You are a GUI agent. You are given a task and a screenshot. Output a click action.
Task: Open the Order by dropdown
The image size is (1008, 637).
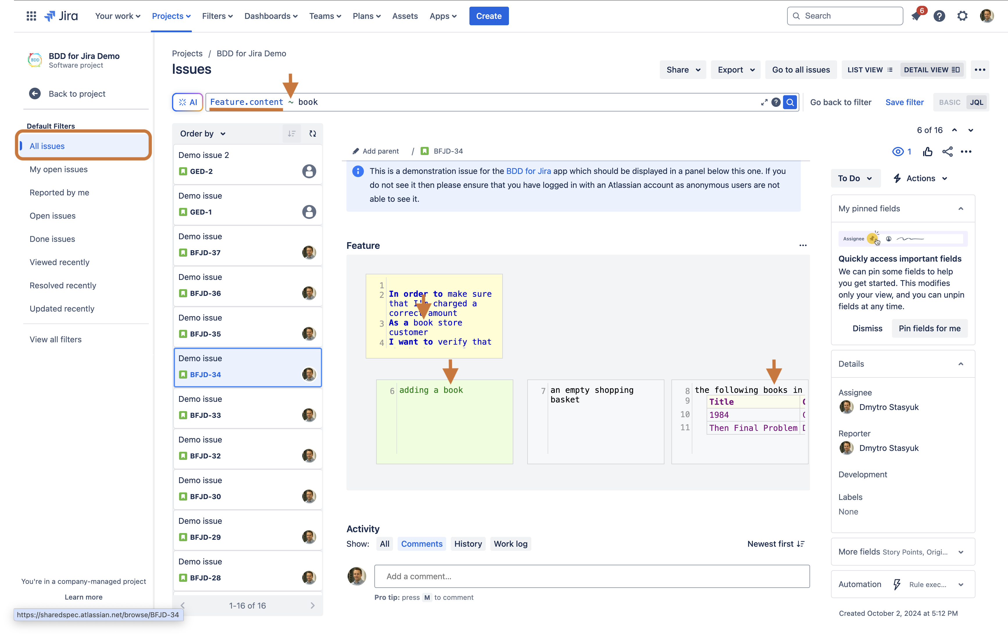203,134
